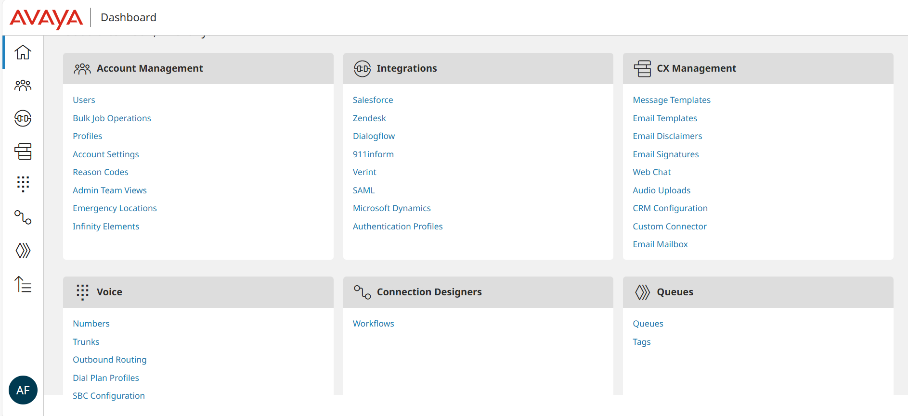Viewport: 908px width, 416px height.
Task: Open the Home sidebar icon
Action: tap(23, 52)
